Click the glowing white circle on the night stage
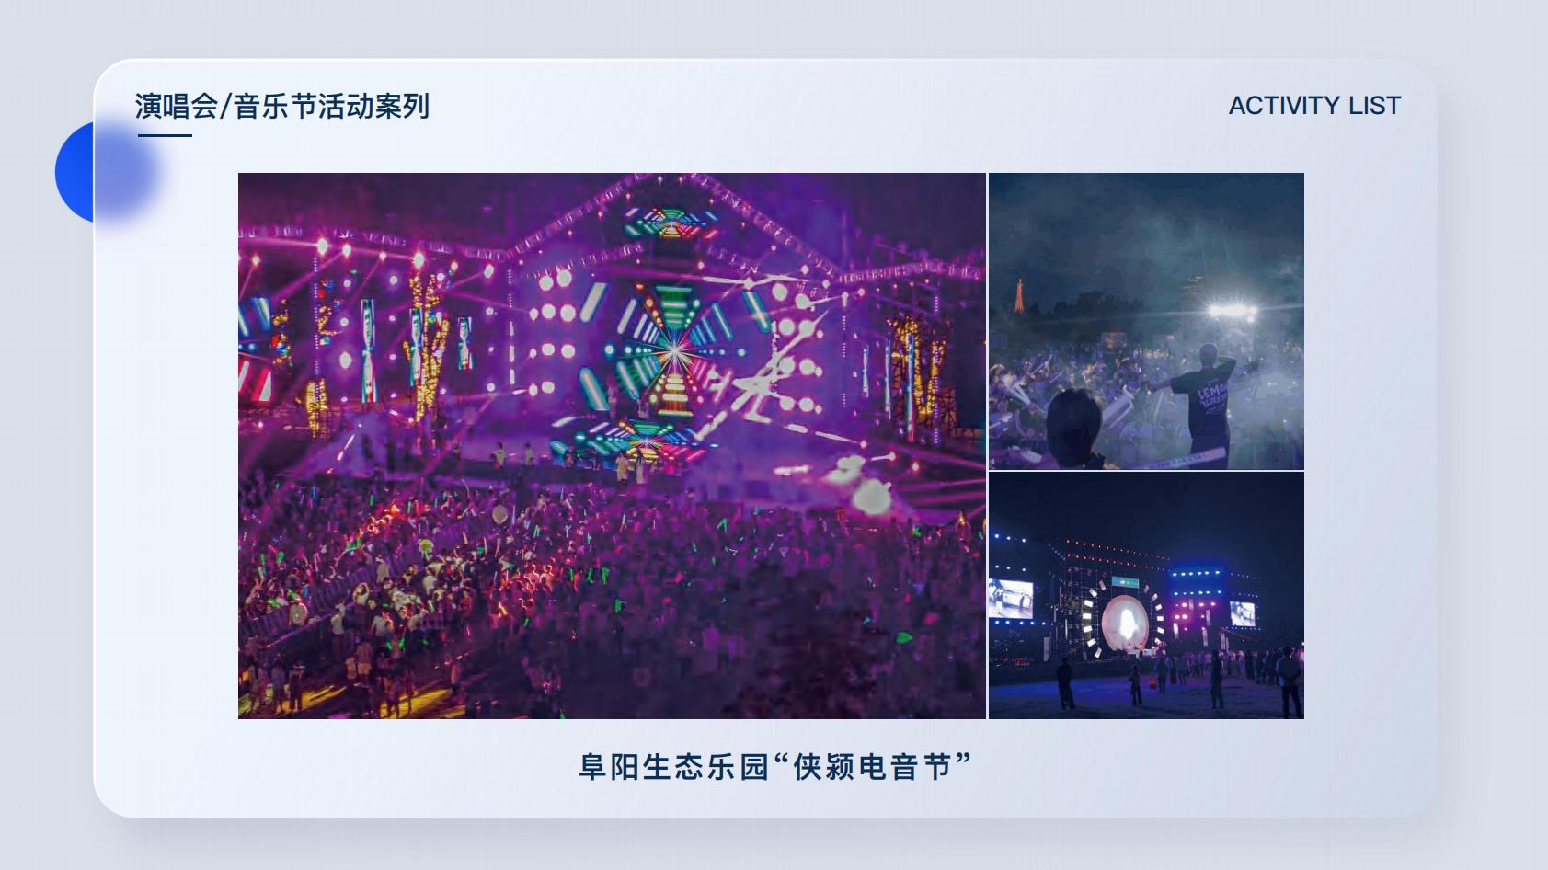This screenshot has height=870, width=1548. (x=1123, y=621)
